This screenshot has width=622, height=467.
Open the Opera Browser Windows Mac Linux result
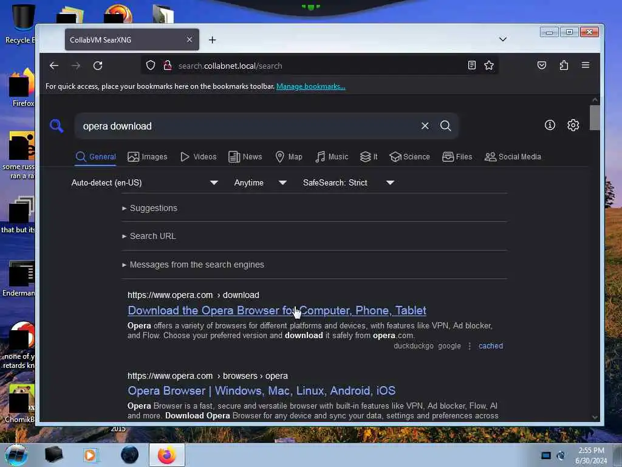[x=261, y=391]
